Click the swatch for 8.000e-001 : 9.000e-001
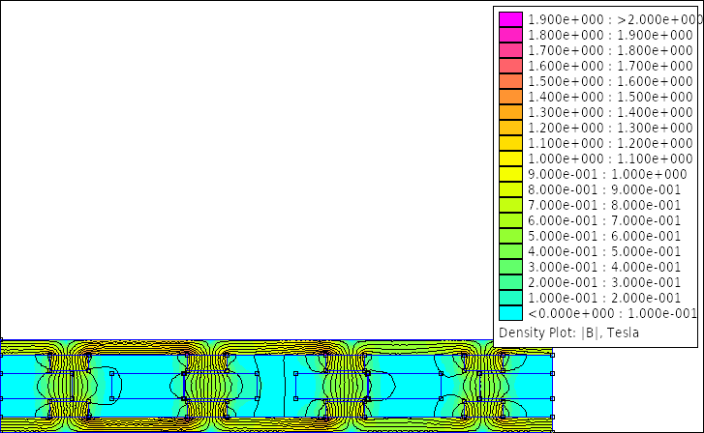 coord(510,189)
